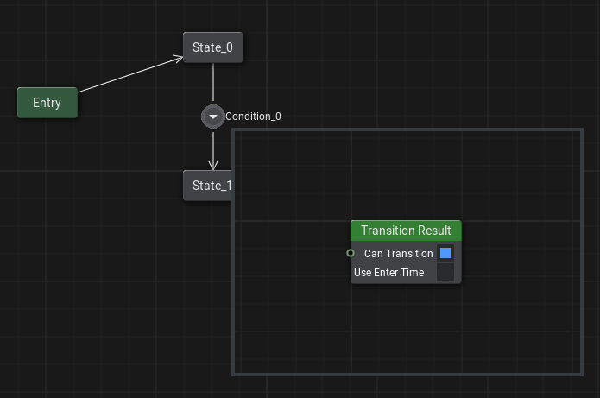This screenshot has height=398, width=600.
Task: Click the Use Enter Time label
Action: tap(388, 273)
